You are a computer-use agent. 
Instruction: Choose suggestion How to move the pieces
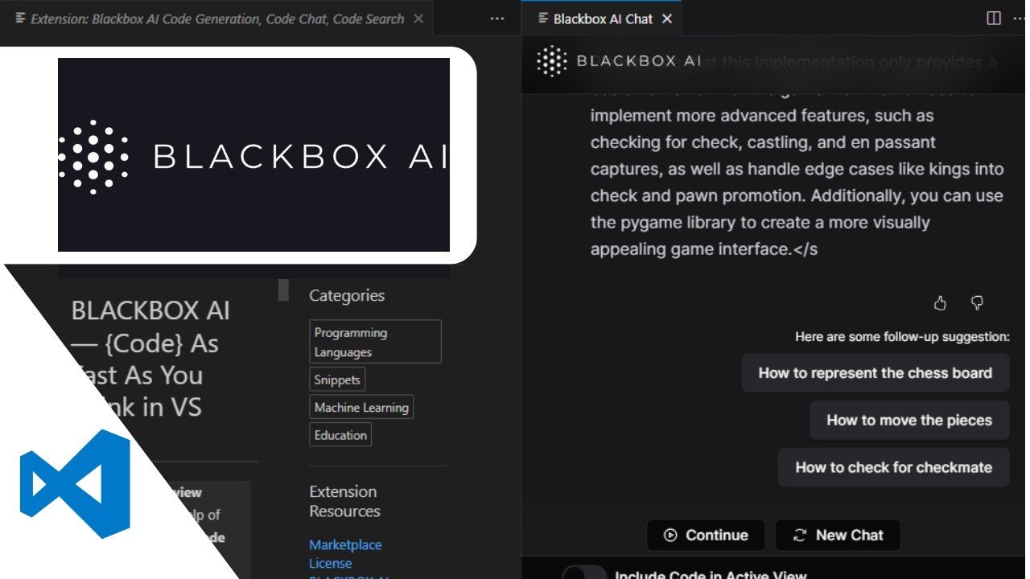pos(908,420)
